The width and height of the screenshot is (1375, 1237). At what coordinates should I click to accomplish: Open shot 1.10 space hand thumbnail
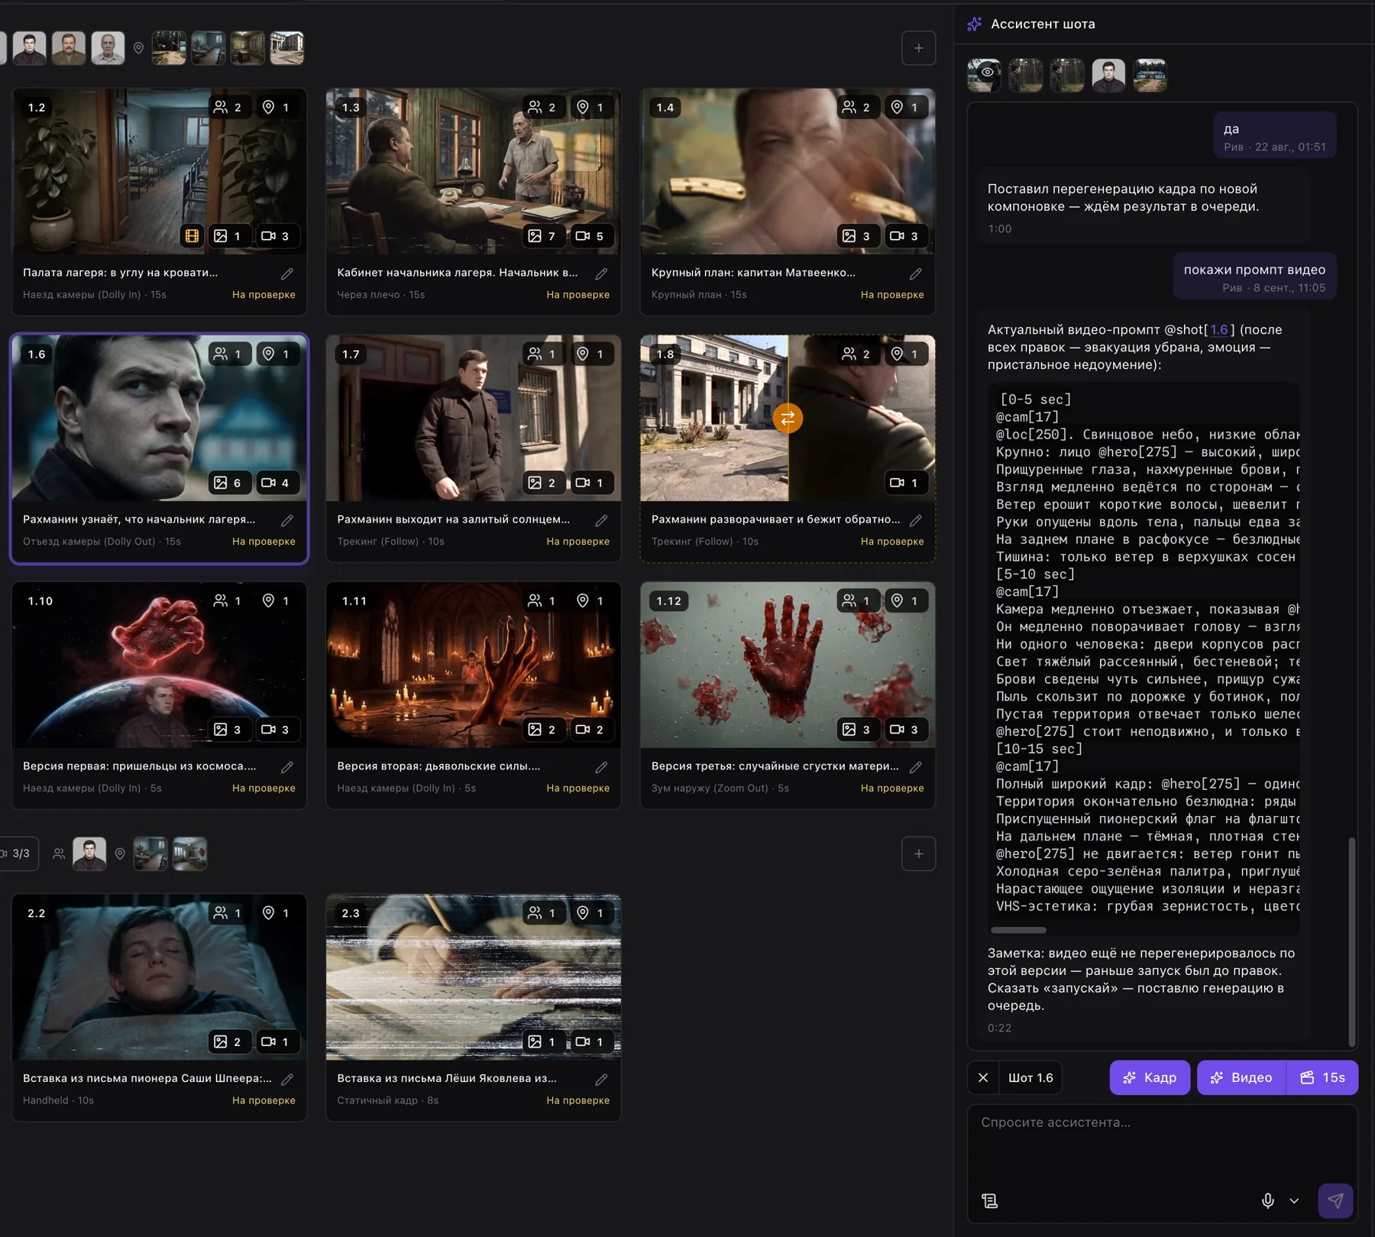click(x=159, y=665)
